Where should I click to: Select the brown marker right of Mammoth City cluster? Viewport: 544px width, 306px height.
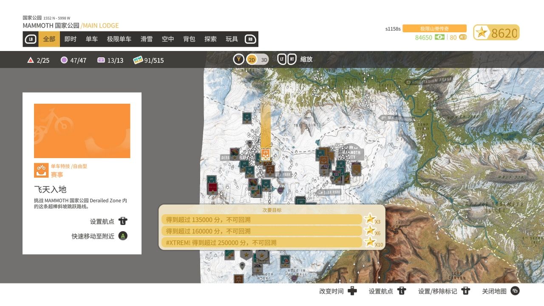356,169
